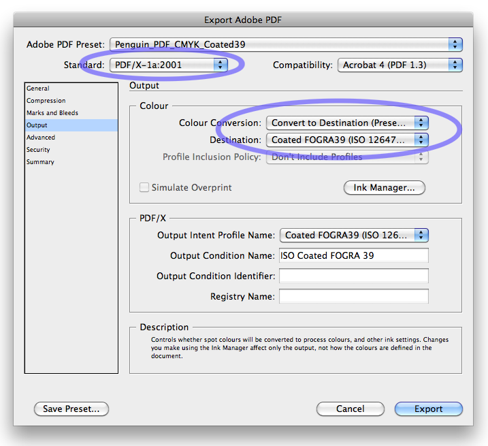Click the Output Condition Name field

pos(354,256)
